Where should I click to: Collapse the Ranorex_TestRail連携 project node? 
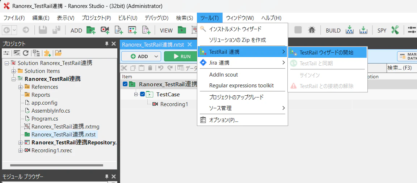point(13,79)
